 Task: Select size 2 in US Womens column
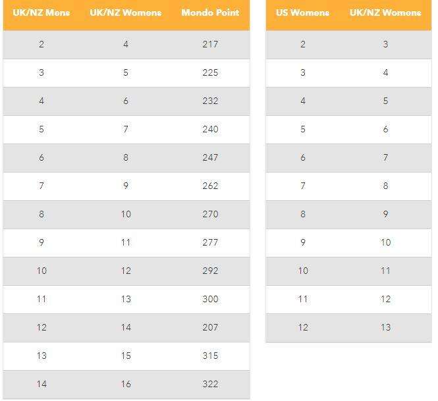(303, 44)
